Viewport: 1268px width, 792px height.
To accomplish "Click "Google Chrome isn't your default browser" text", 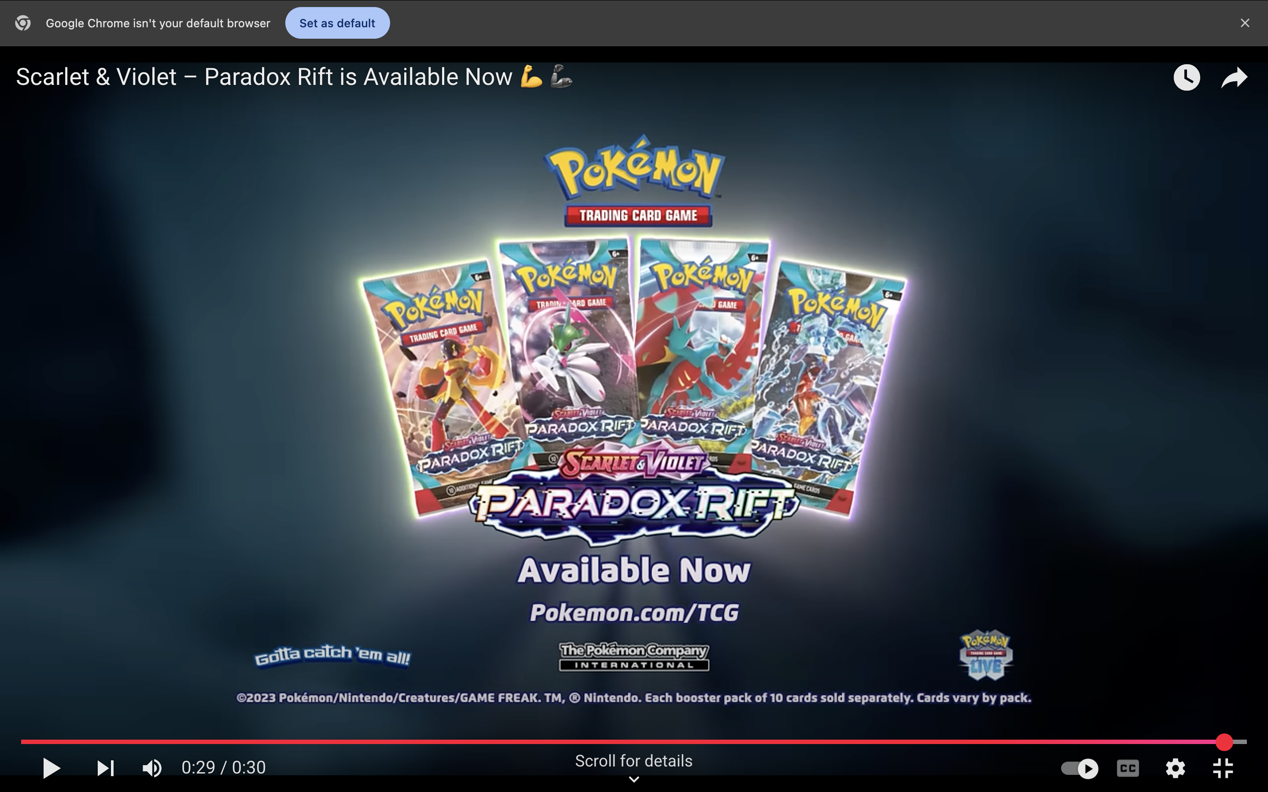I will [x=158, y=23].
